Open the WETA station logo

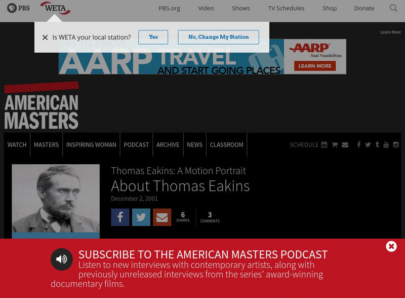(x=55, y=8)
